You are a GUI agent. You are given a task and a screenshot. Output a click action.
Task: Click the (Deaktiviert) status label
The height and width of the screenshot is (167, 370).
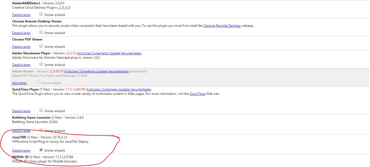[138, 71]
